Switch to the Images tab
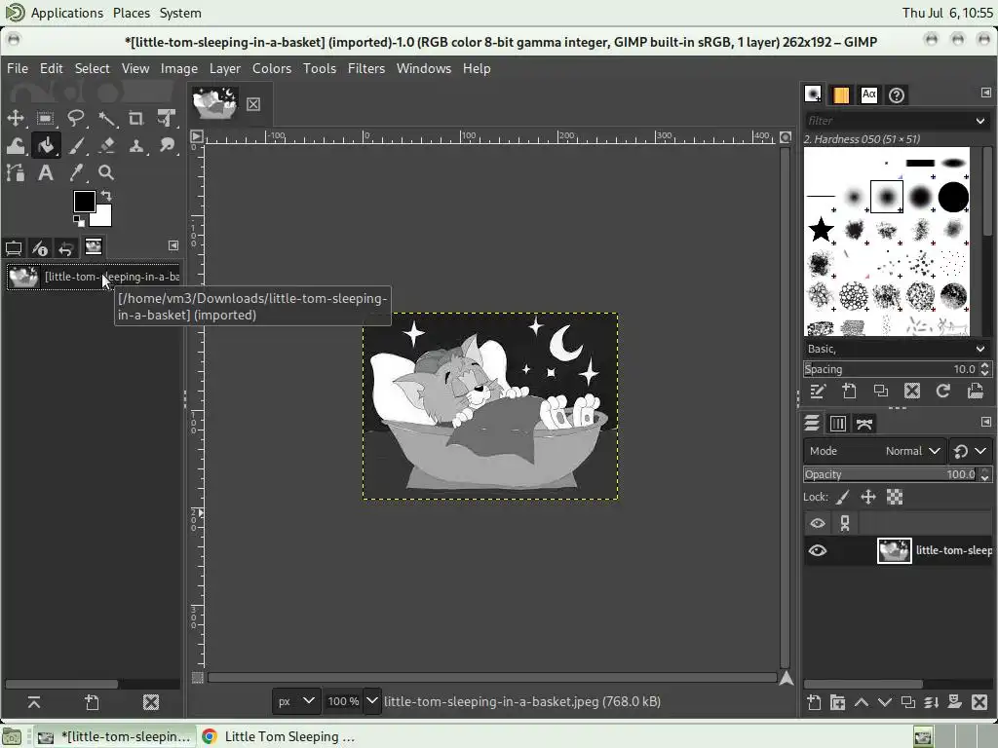 [x=93, y=246]
